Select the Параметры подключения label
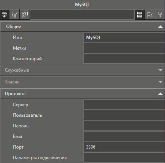 pyautogui.click(x=40, y=158)
